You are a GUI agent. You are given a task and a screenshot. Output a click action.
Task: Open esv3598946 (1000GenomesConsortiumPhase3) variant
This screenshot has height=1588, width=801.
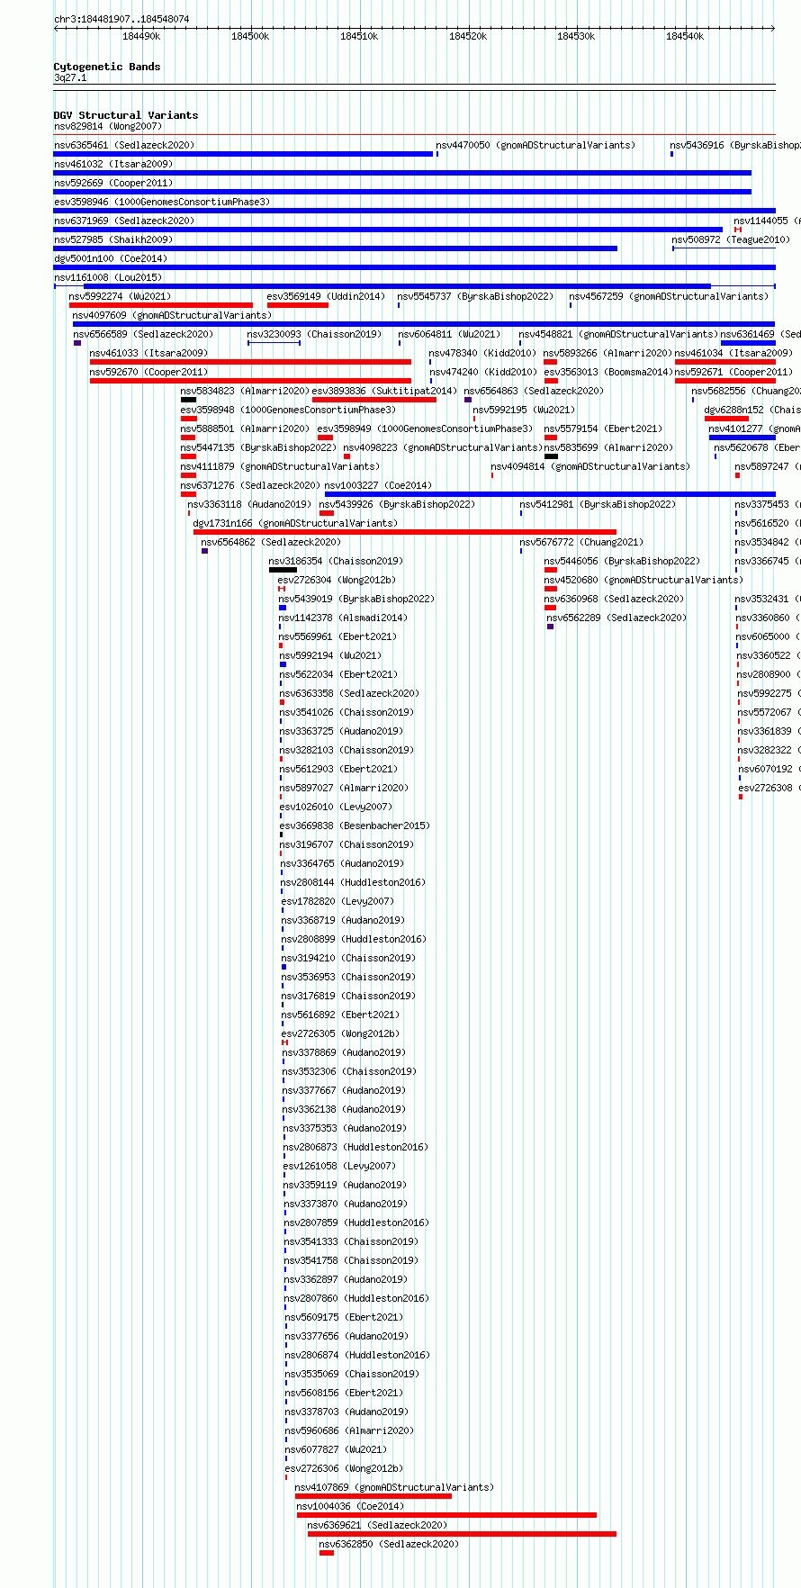162,202
